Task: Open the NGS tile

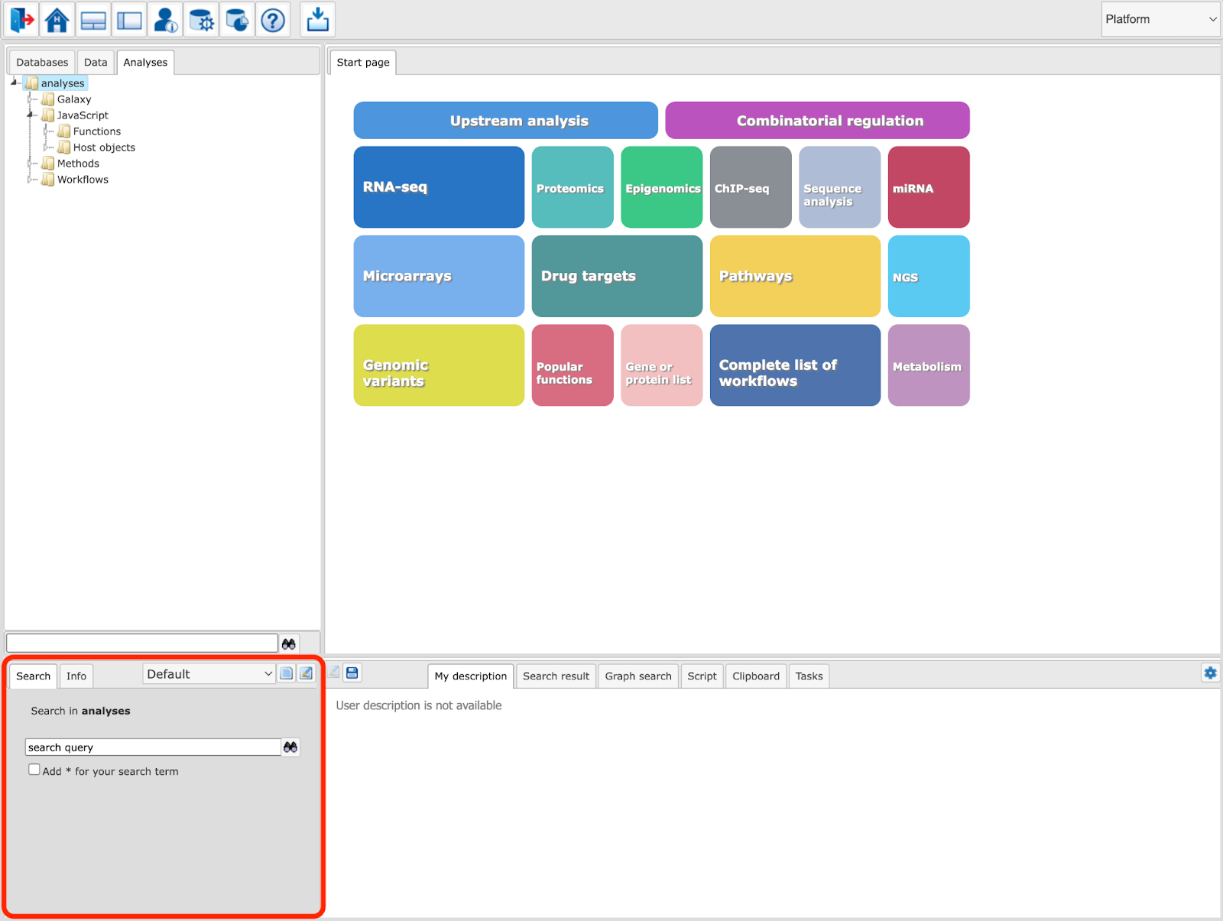Action: click(929, 276)
